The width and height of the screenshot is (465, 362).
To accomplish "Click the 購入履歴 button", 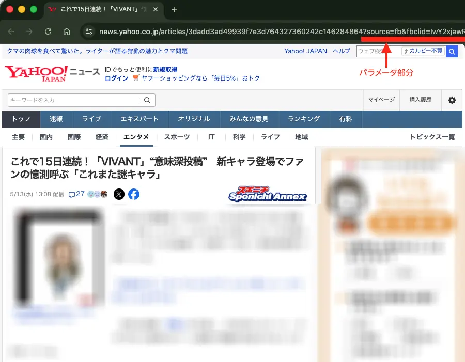I will coord(421,100).
